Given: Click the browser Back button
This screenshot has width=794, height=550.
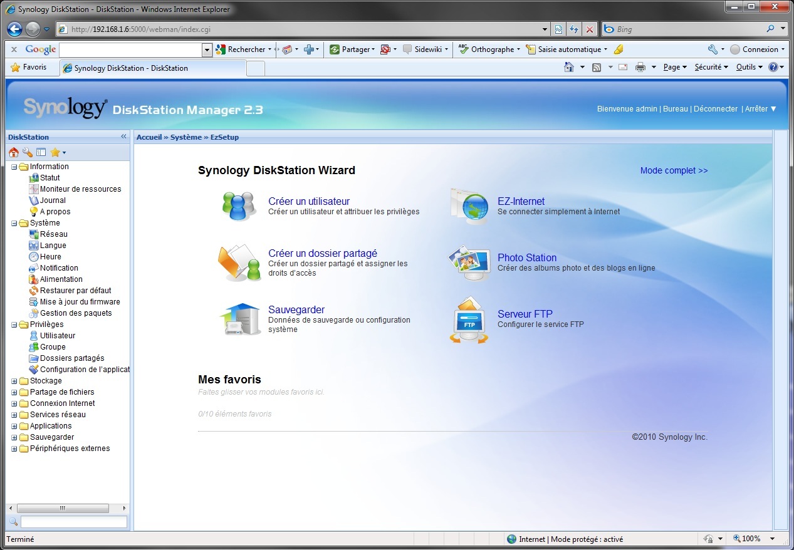Looking at the screenshot, I should pyautogui.click(x=16, y=29).
